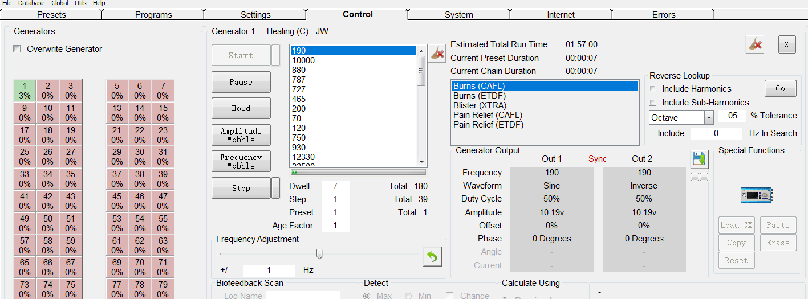Enable the Overwrite Generator checkbox

point(17,49)
